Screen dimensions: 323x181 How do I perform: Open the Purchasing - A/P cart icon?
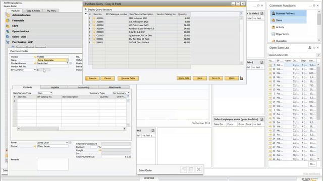(x=8, y=42)
